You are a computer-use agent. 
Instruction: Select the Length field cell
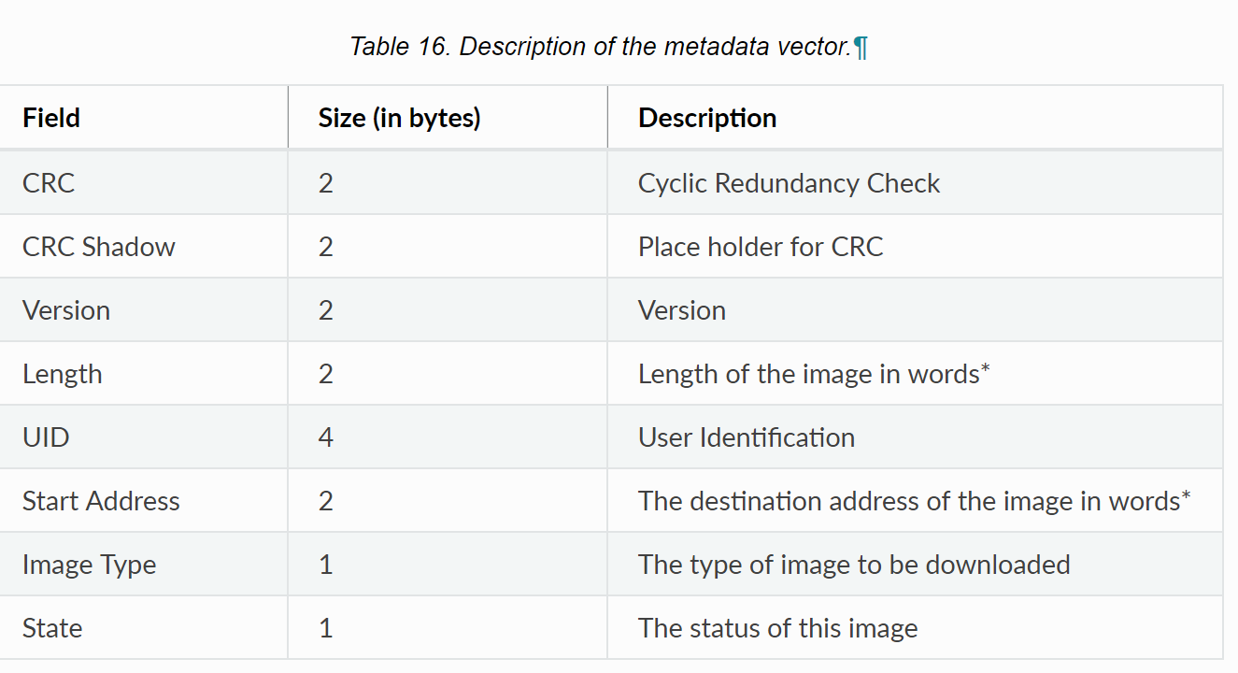click(144, 373)
